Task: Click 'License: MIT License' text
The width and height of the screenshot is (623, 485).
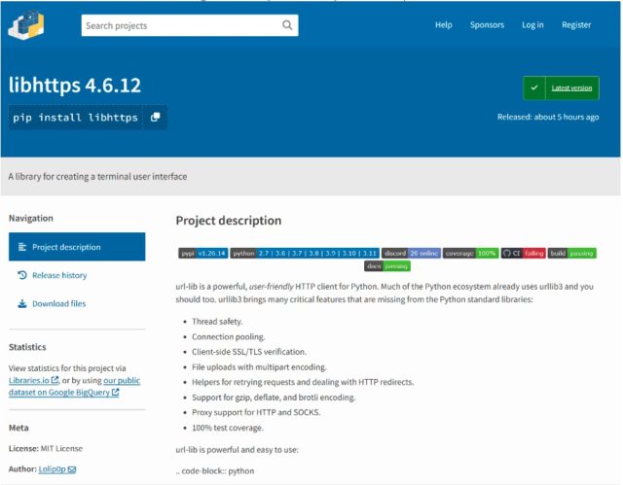Action: pos(46,448)
